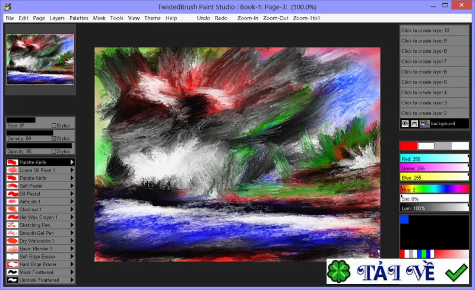475x290 pixels.
Task: Click the Lum luminance slider
Action: 435,208
